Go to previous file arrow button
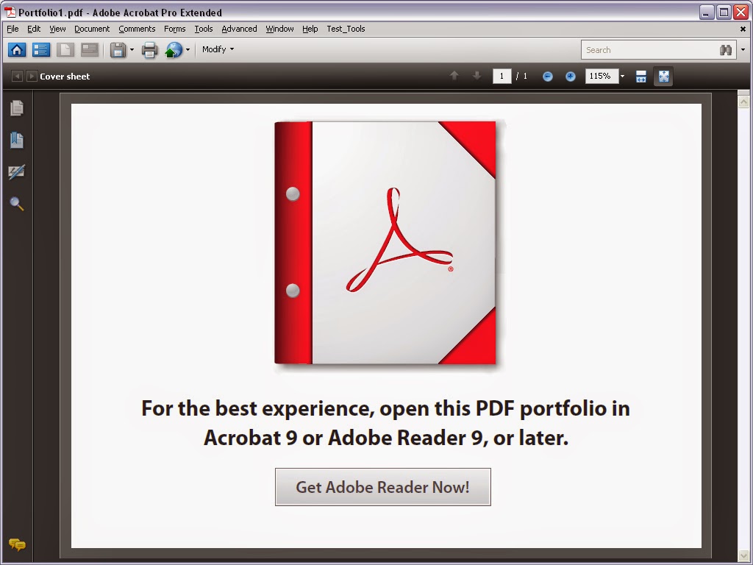Viewport: 753px width, 565px height. [x=17, y=76]
